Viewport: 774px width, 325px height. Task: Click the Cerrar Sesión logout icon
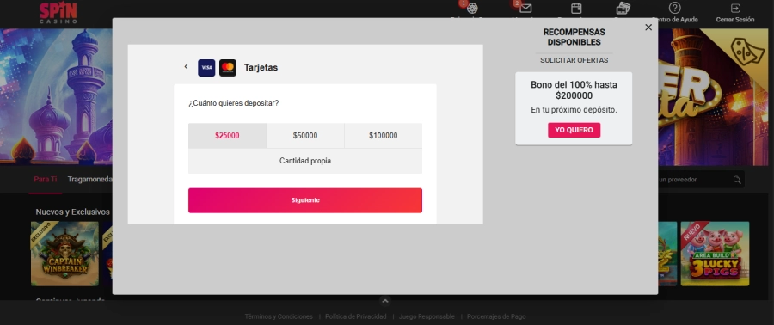coord(735,8)
